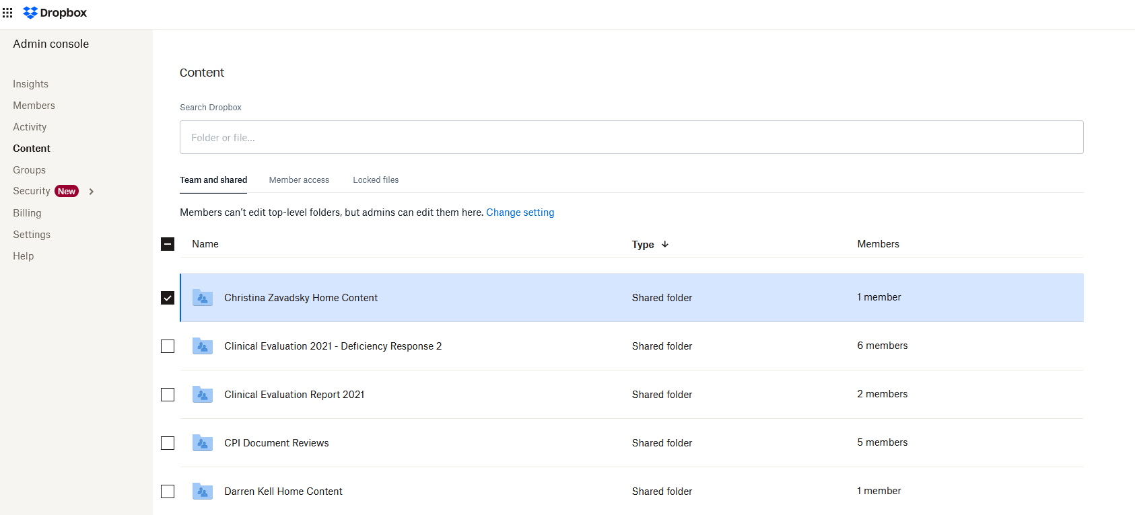The width and height of the screenshot is (1135, 515).
Task: Check the Clinical Evaluation 2021 - Deficiency Response 2 checkbox
Action: [168, 346]
